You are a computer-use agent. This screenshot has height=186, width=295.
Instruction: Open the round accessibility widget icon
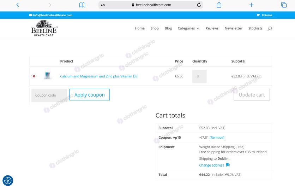(x=8, y=181)
